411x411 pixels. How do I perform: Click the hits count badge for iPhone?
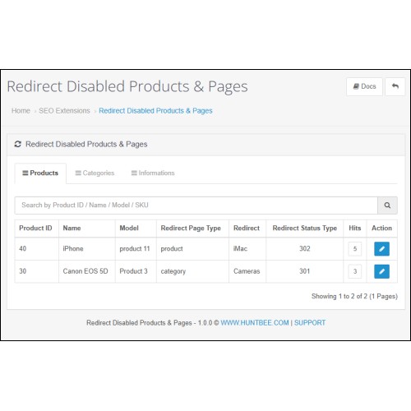[x=355, y=249]
